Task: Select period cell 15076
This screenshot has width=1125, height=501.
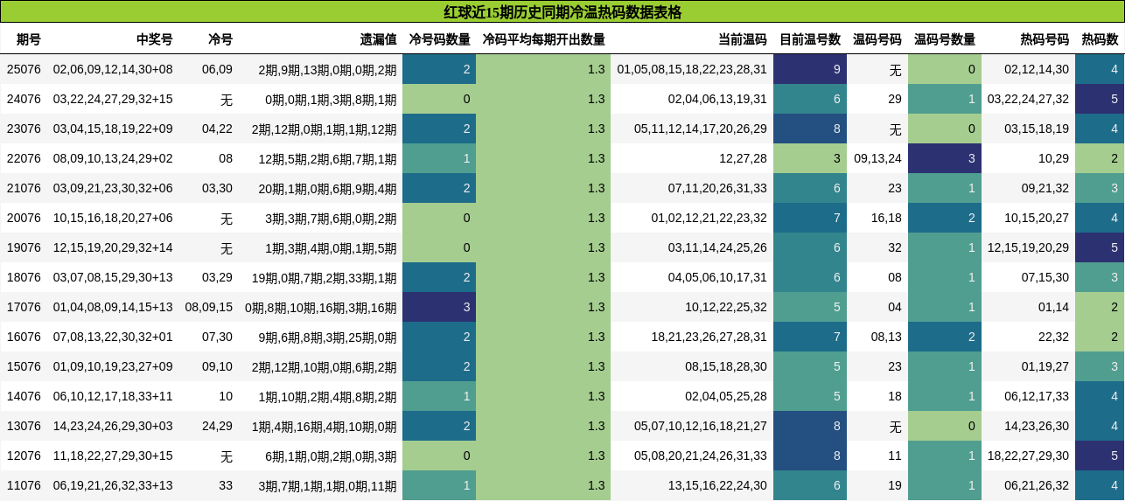Action: (24, 366)
